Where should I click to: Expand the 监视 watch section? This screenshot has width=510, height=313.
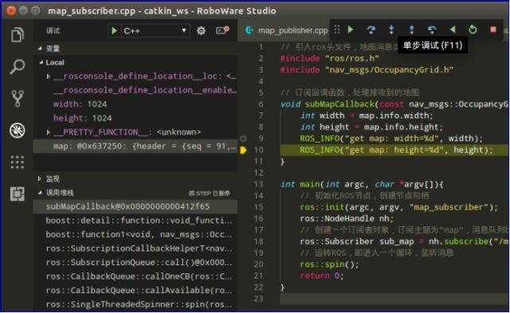click(39, 178)
